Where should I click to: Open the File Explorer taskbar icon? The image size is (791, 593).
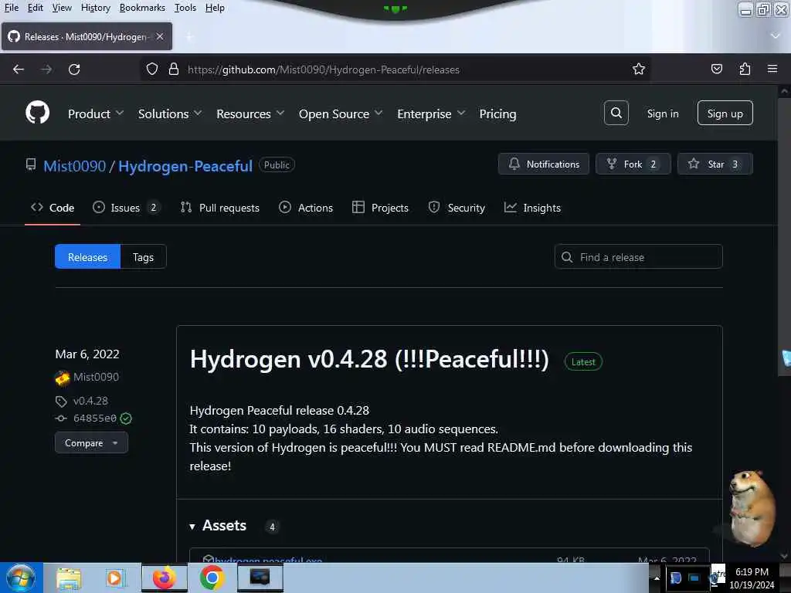[x=69, y=578]
